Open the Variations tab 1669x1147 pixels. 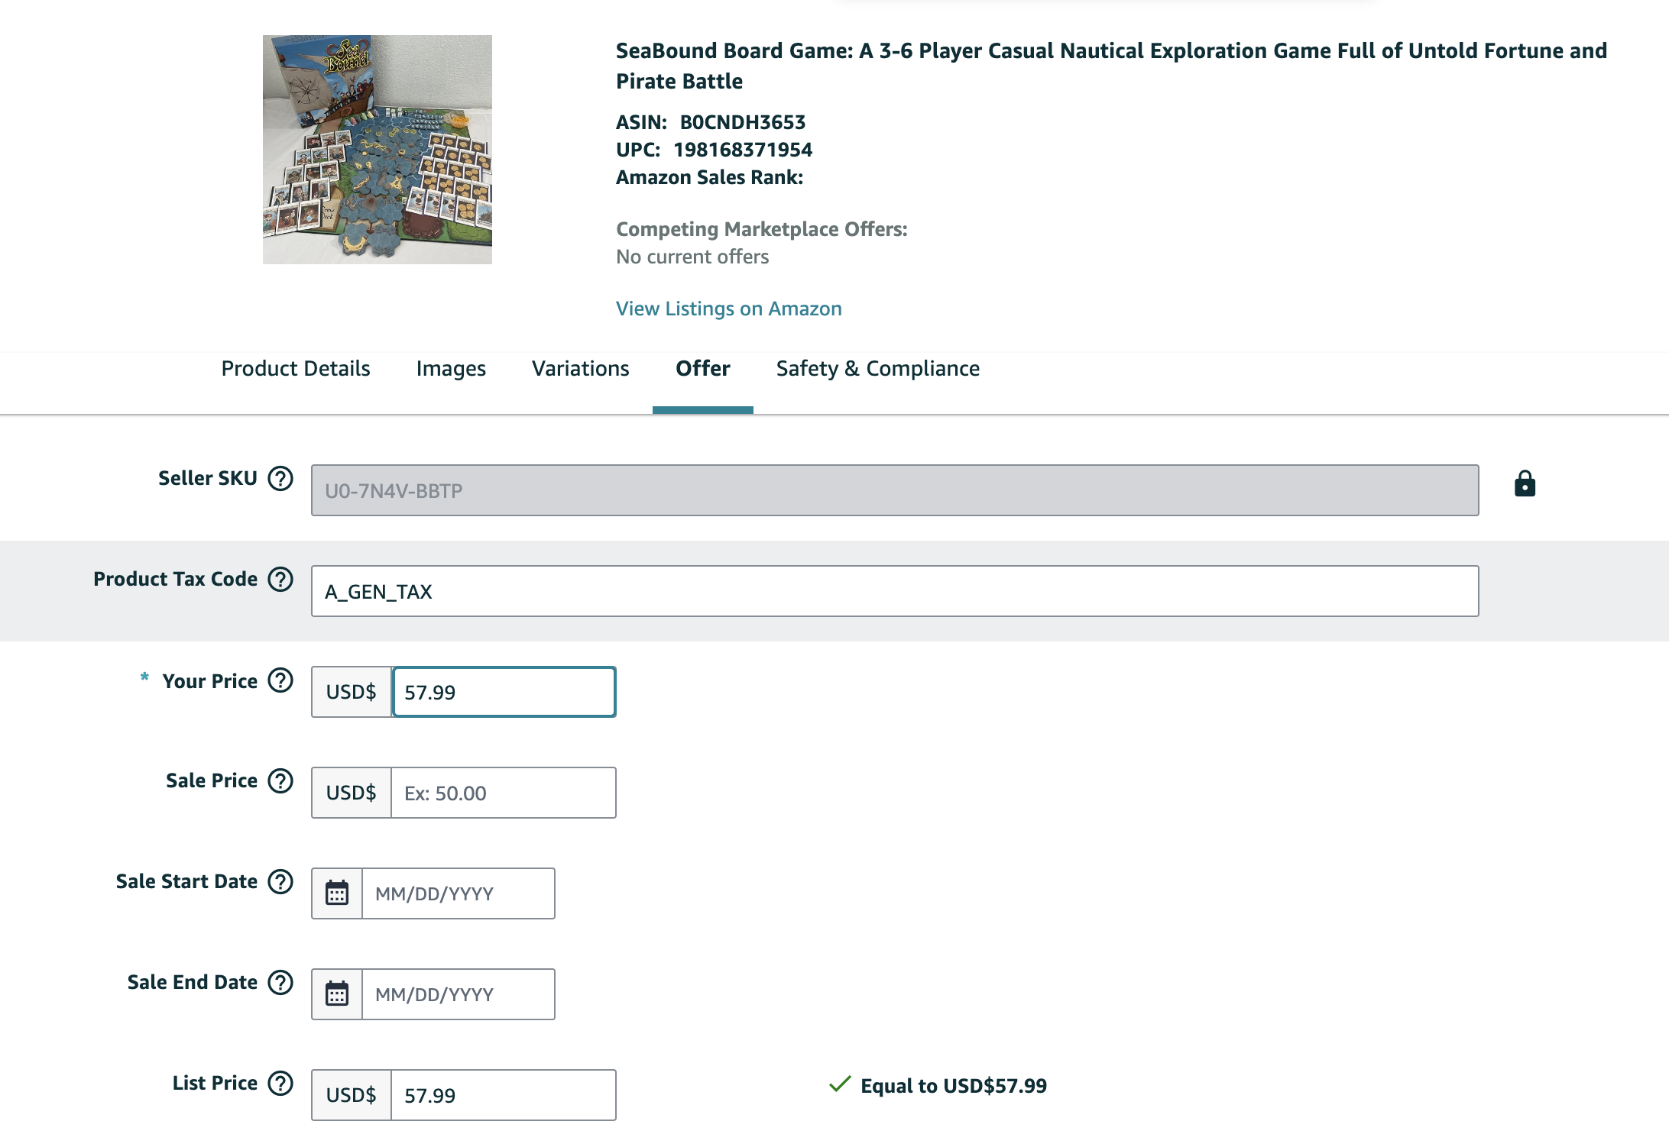(x=581, y=368)
